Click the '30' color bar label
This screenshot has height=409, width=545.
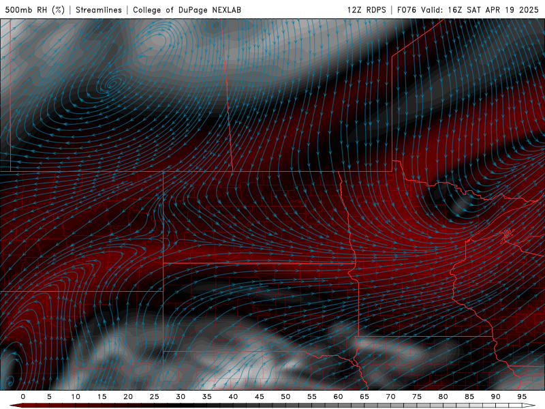pyautogui.click(x=181, y=397)
